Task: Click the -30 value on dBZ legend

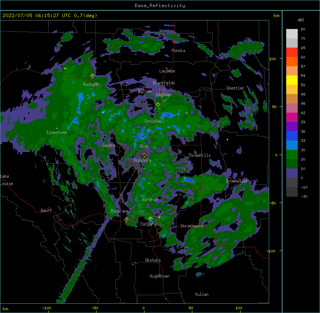Action: pos(304,196)
